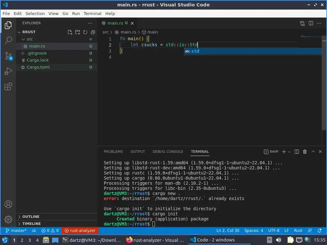Open the volume control in system tray
The width and height of the screenshot is (327, 245).
pyautogui.click(x=278, y=240)
